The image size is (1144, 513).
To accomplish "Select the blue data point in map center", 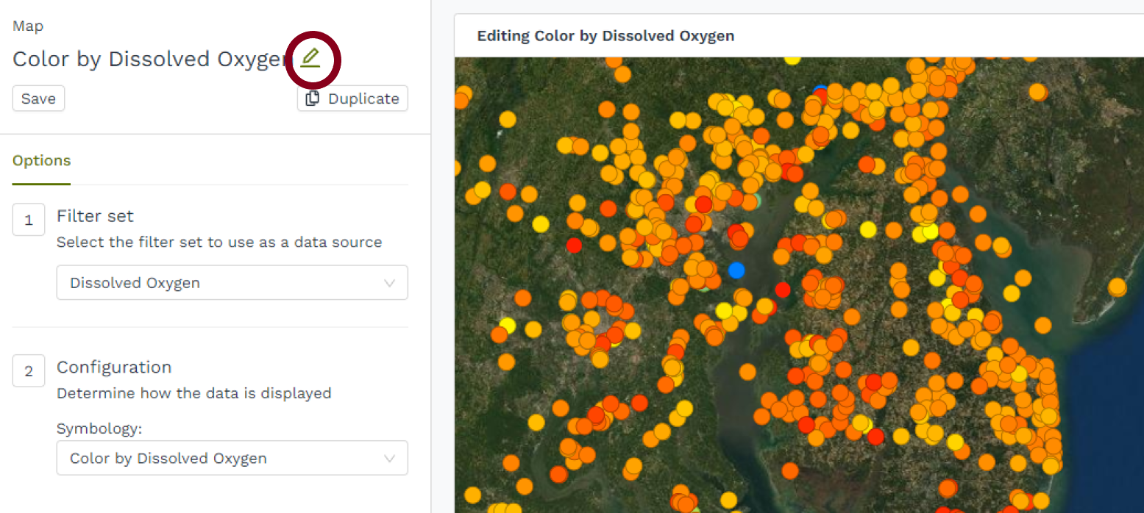I will [x=736, y=270].
